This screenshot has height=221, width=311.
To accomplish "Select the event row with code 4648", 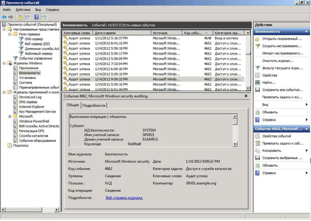I will click(154, 38).
